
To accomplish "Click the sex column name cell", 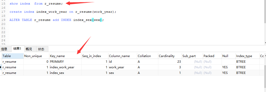I will [x=123, y=73].
